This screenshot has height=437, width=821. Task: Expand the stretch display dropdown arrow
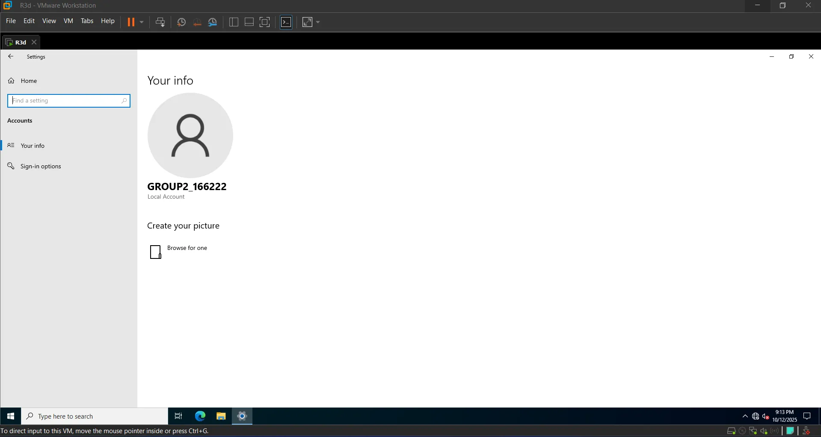tap(318, 22)
